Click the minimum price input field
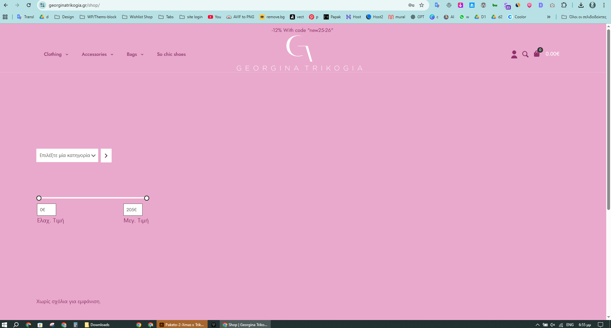This screenshot has height=328, width=611. pos(47,210)
